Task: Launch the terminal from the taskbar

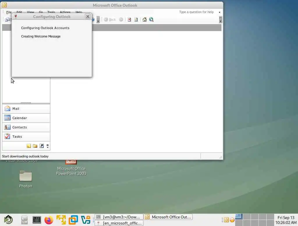Action: [x=37, y=220]
